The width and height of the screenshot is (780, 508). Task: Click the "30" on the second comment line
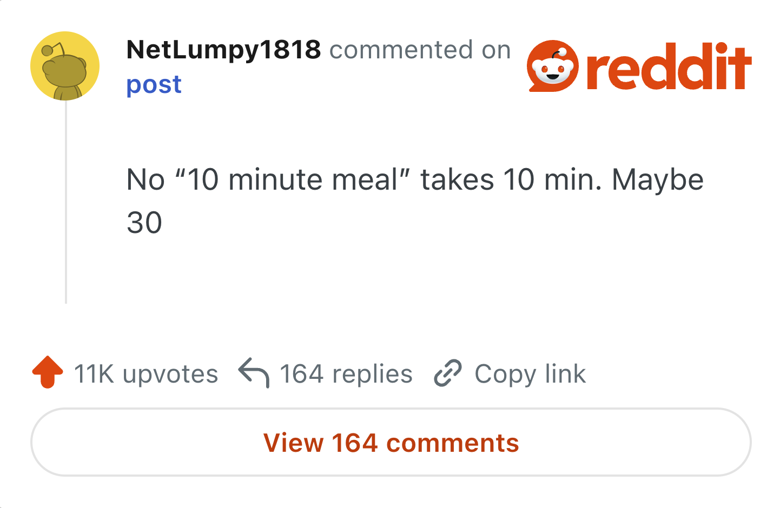pyautogui.click(x=144, y=223)
